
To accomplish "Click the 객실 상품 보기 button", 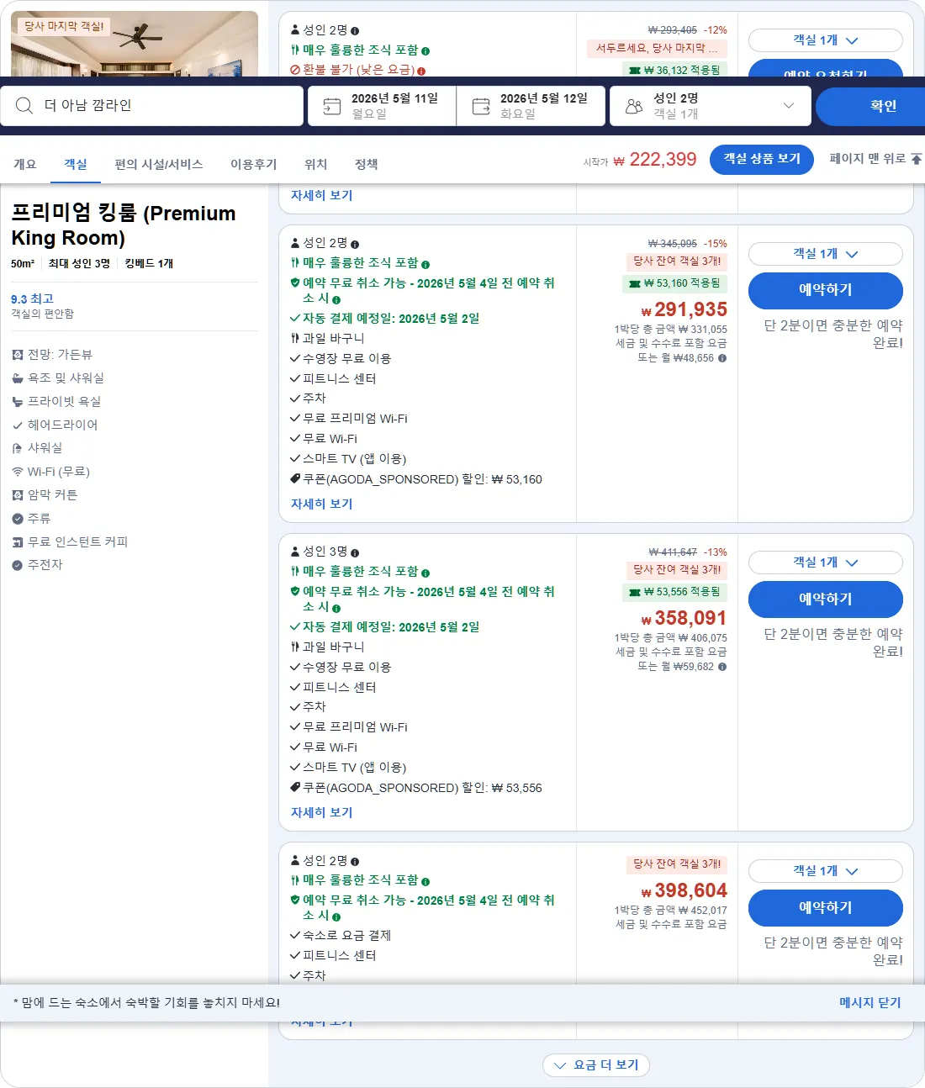I will (x=762, y=159).
